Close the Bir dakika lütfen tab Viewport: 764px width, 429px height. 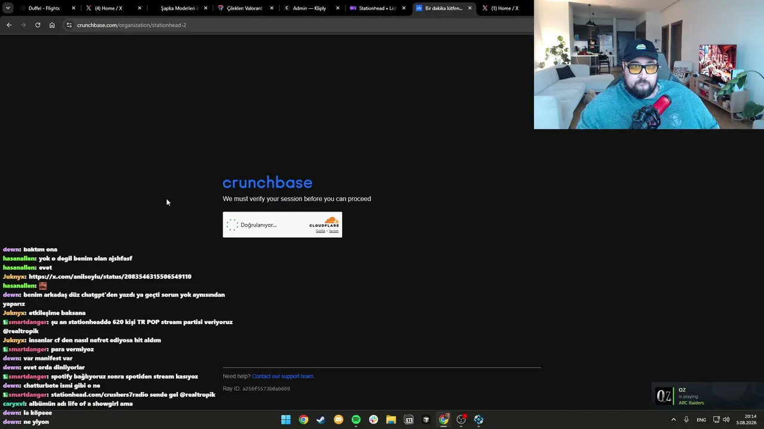point(470,8)
